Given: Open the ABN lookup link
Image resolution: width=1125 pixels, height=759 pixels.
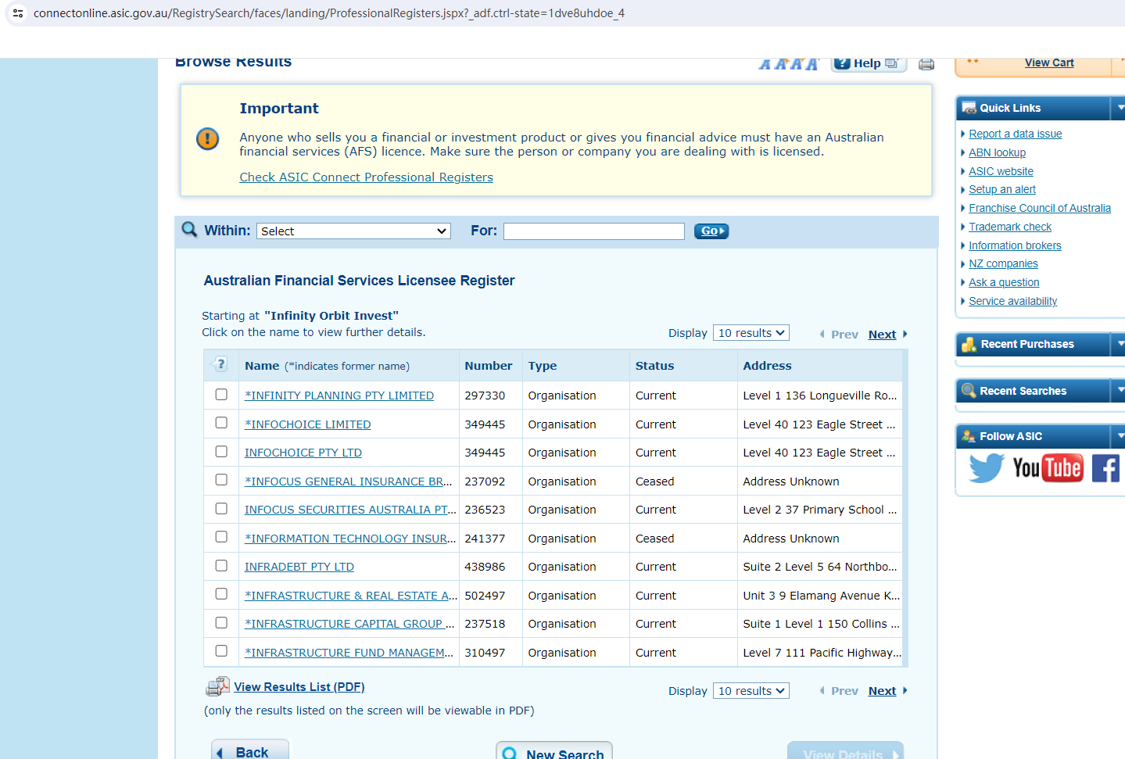Looking at the screenshot, I should (997, 152).
